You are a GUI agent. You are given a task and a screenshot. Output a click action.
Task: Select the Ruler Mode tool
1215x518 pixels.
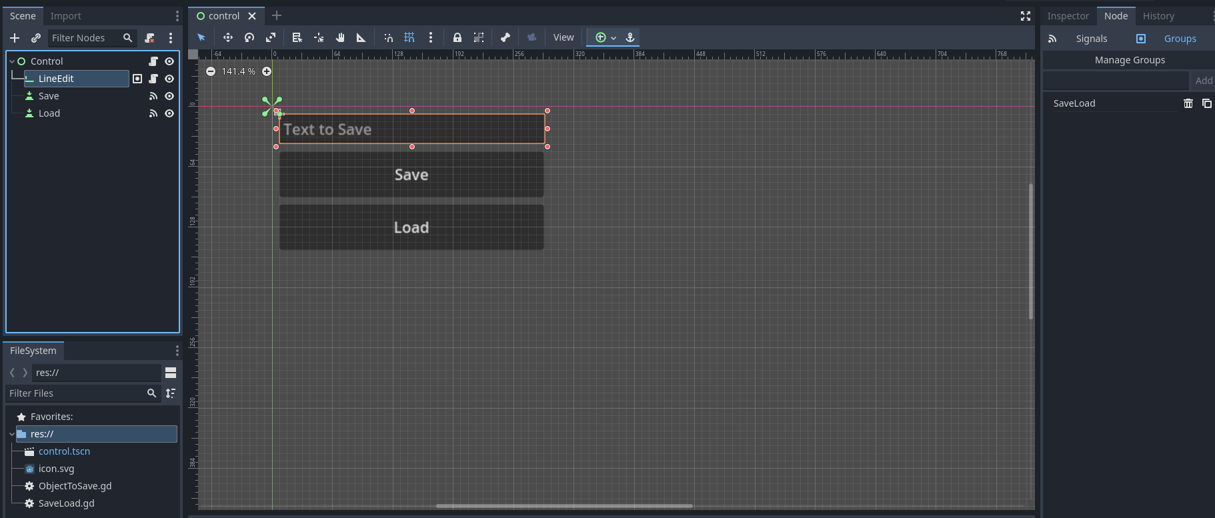(x=361, y=37)
